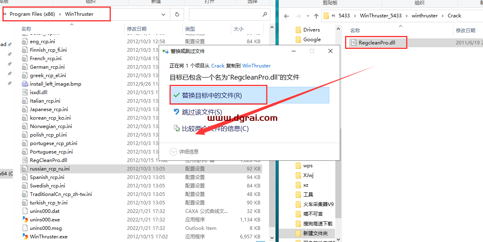
Task: Open WinThruster.exe application icon
Action: (x=25, y=236)
